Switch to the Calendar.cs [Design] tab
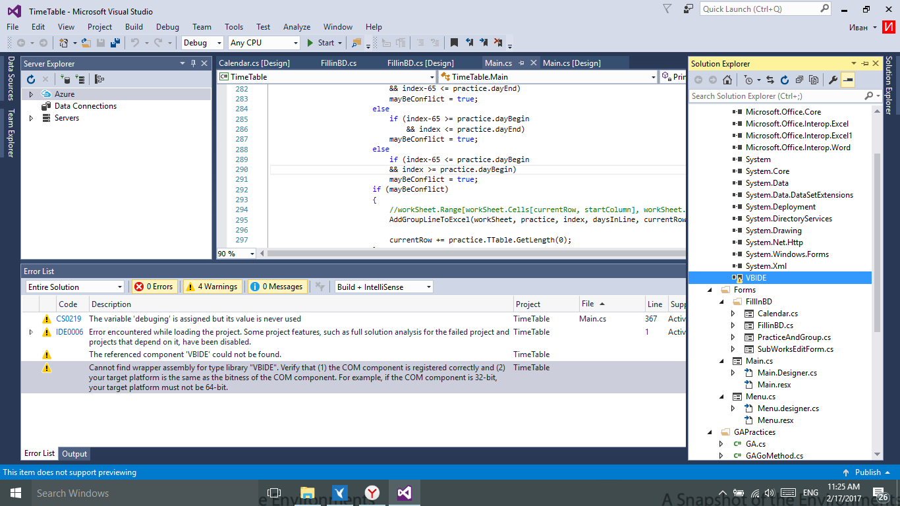The height and width of the screenshot is (506, 900). pos(254,63)
